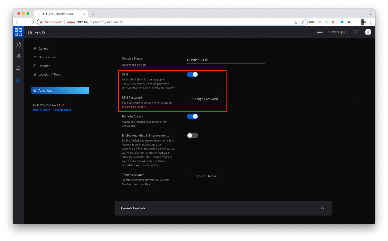Open the tab search chevron in title bar

pos(370,14)
